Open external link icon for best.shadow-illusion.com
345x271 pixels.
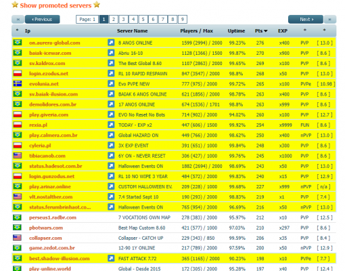click(111, 258)
